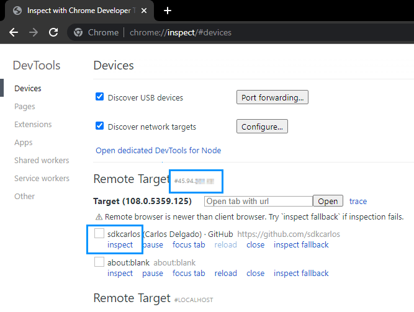The height and width of the screenshot is (312, 414).
Task: Open Service workers section
Action: tap(42, 178)
